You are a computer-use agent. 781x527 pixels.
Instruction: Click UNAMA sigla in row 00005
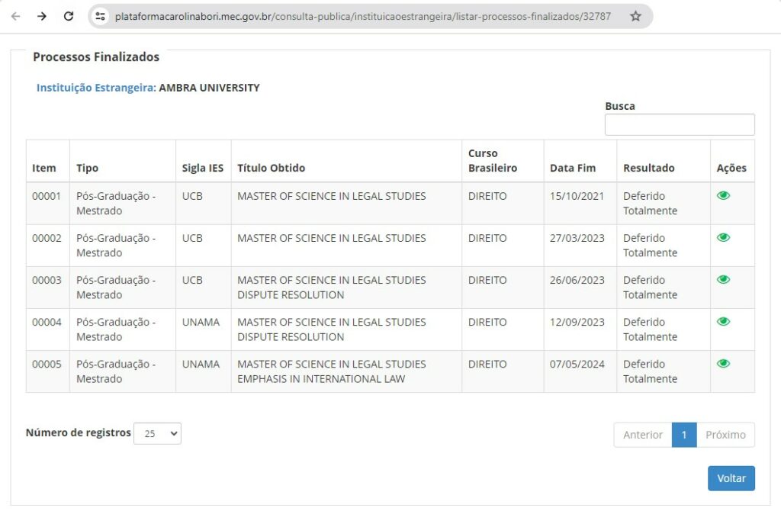(201, 364)
